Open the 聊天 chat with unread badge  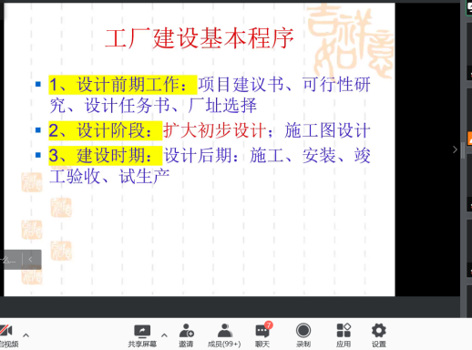click(x=262, y=335)
